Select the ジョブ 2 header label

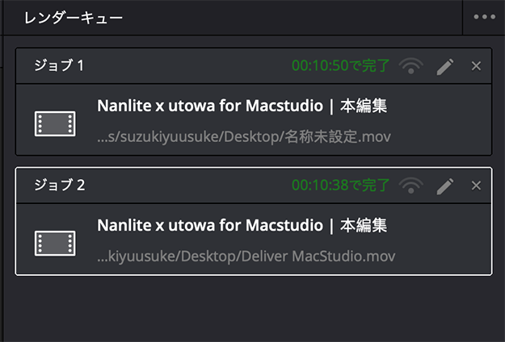pos(58,186)
